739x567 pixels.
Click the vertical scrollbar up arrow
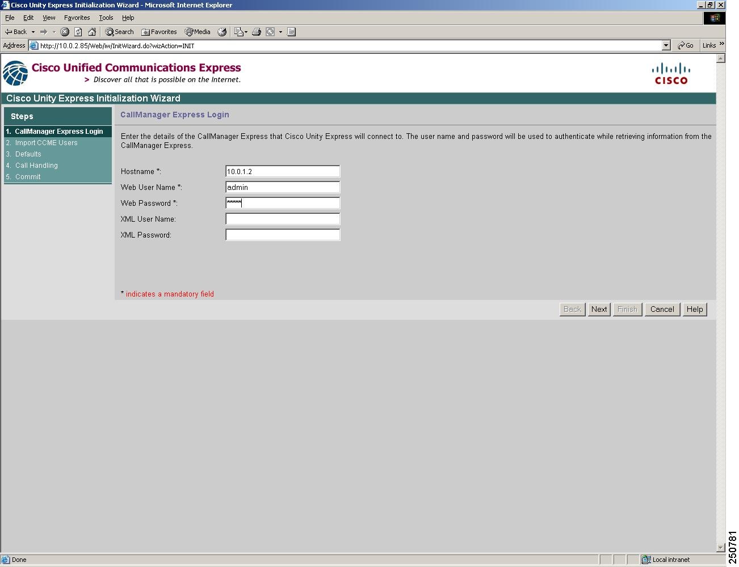click(x=721, y=58)
